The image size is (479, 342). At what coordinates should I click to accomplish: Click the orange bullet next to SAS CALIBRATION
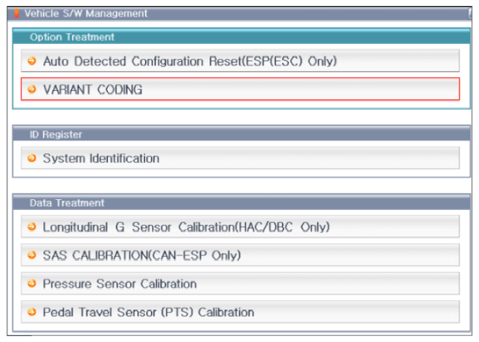pyautogui.click(x=32, y=255)
